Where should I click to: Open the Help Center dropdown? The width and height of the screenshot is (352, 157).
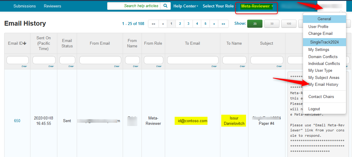pyautogui.click(x=185, y=6)
